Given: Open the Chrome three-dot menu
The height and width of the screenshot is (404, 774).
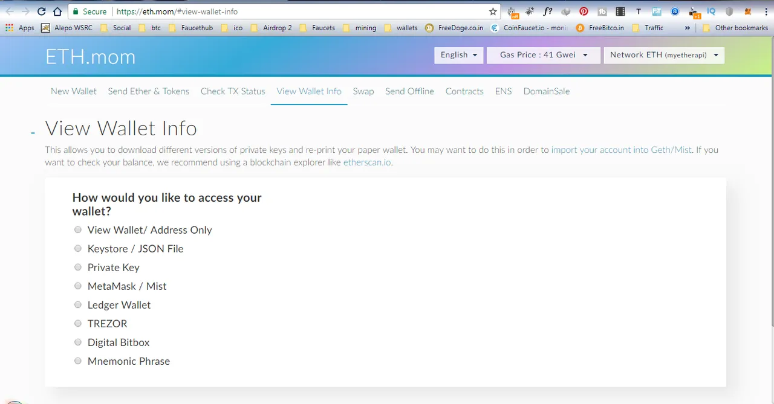Looking at the screenshot, I should [765, 11].
